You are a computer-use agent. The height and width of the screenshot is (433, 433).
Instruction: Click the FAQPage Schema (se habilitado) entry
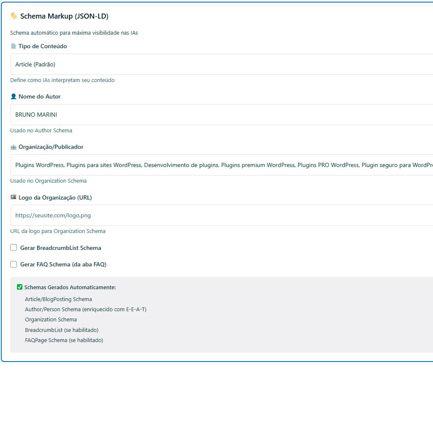coord(64,340)
